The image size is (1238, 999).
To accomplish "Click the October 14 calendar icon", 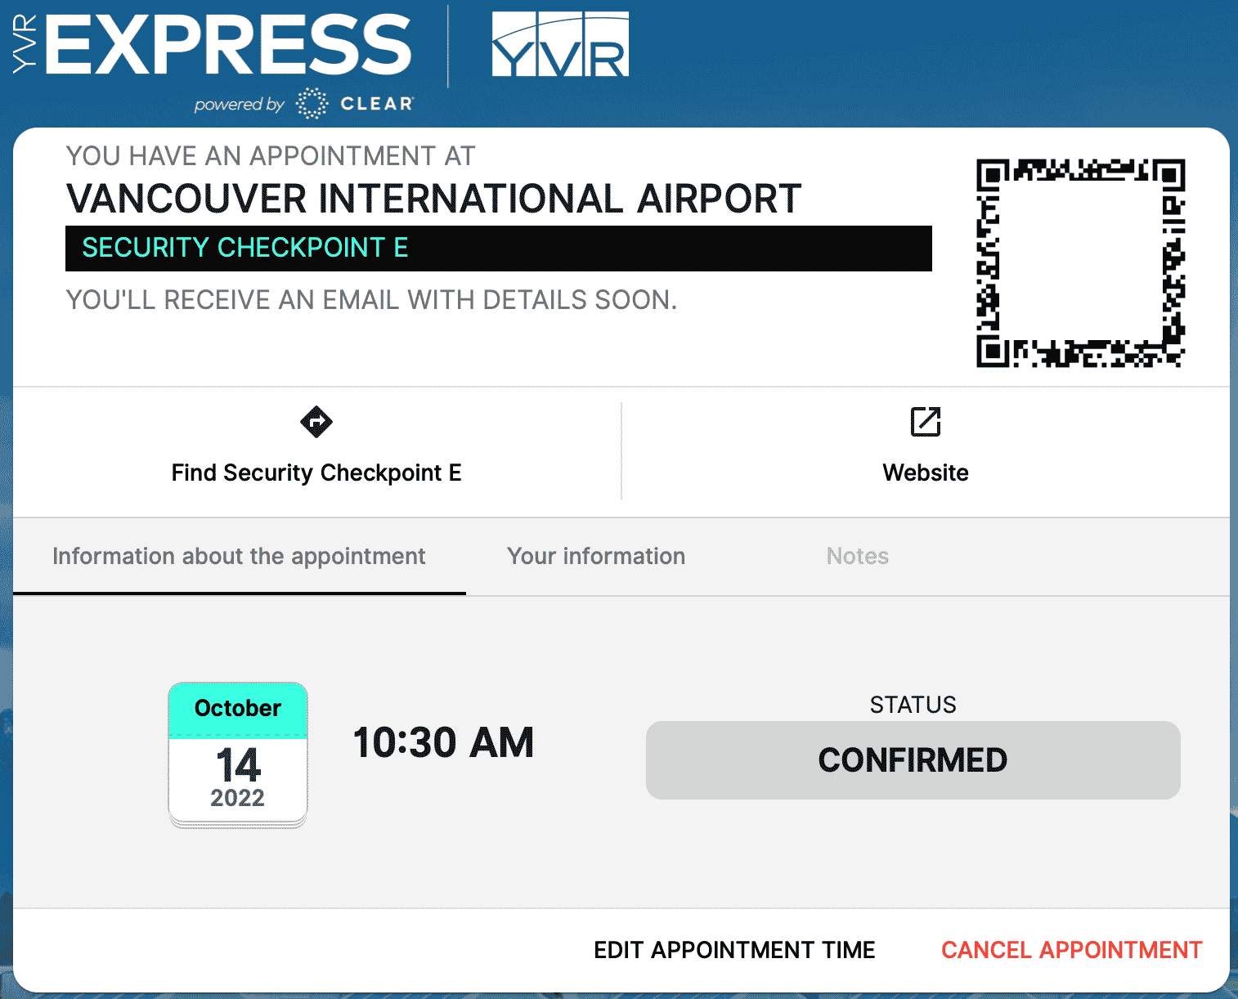I will [x=238, y=755].
